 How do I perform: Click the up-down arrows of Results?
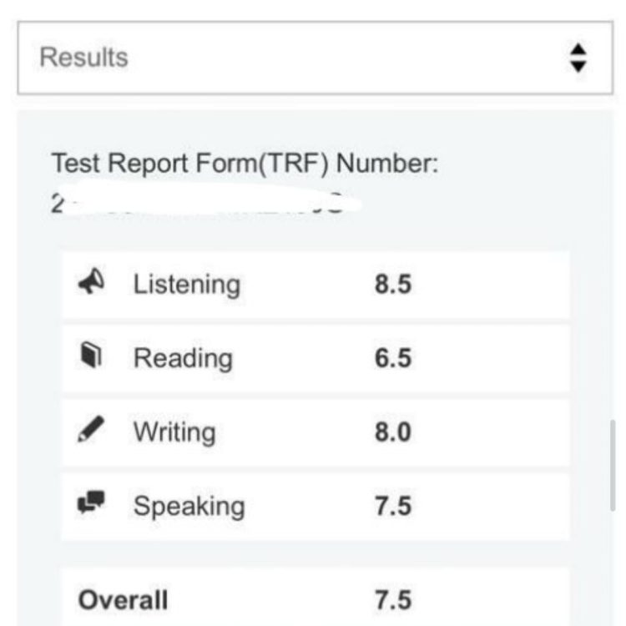(578, 58)
